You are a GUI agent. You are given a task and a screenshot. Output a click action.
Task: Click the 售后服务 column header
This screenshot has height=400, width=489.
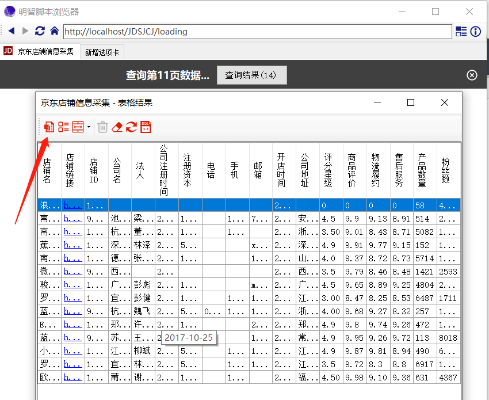pos(402,170)
